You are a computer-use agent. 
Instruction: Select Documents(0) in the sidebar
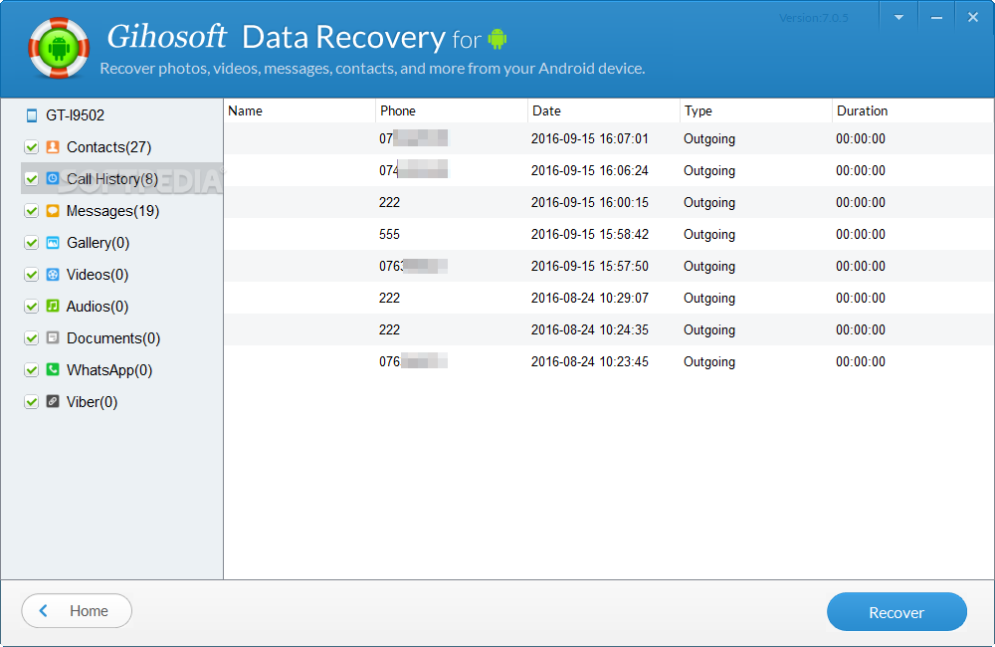(112, 338)
